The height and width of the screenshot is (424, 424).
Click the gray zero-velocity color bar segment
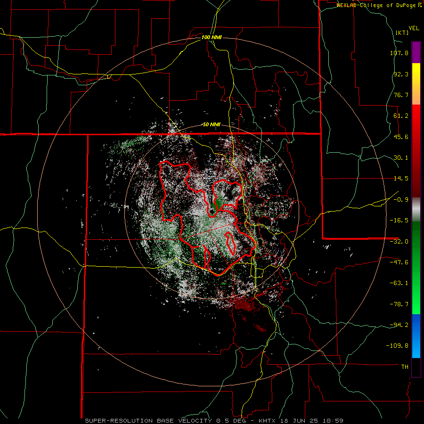coord(416,209)
